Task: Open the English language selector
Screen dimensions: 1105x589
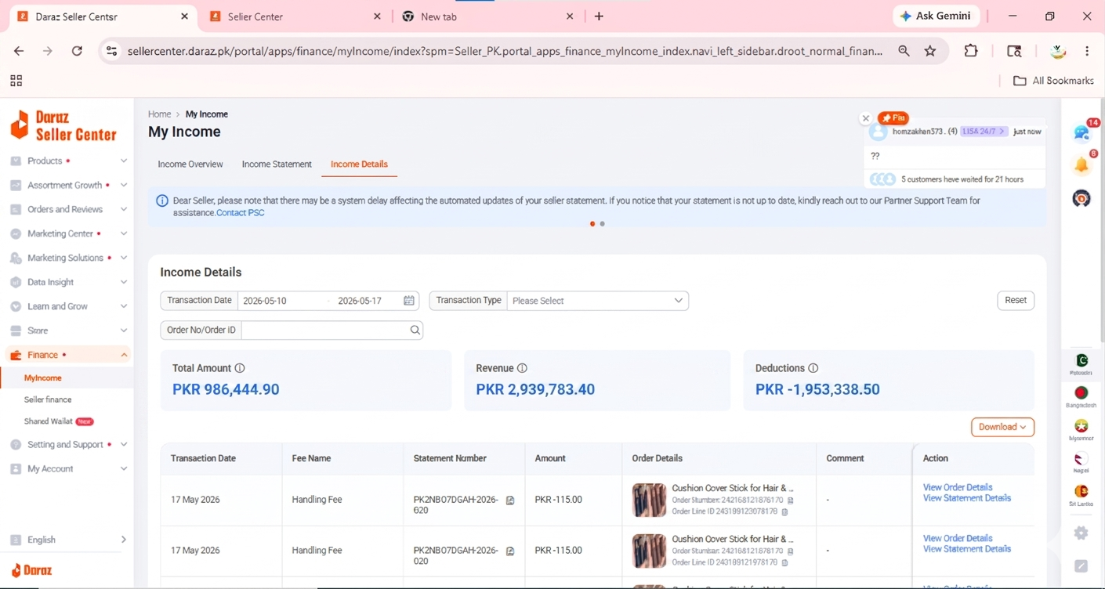Action: (x=67, y=540)
